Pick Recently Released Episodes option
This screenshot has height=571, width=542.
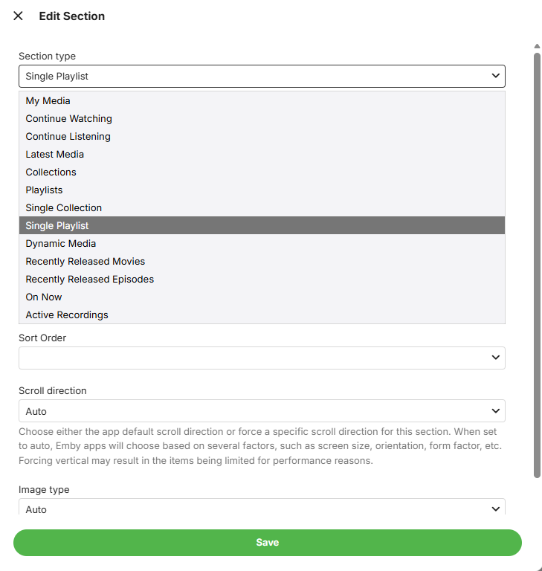click(89, 279)
